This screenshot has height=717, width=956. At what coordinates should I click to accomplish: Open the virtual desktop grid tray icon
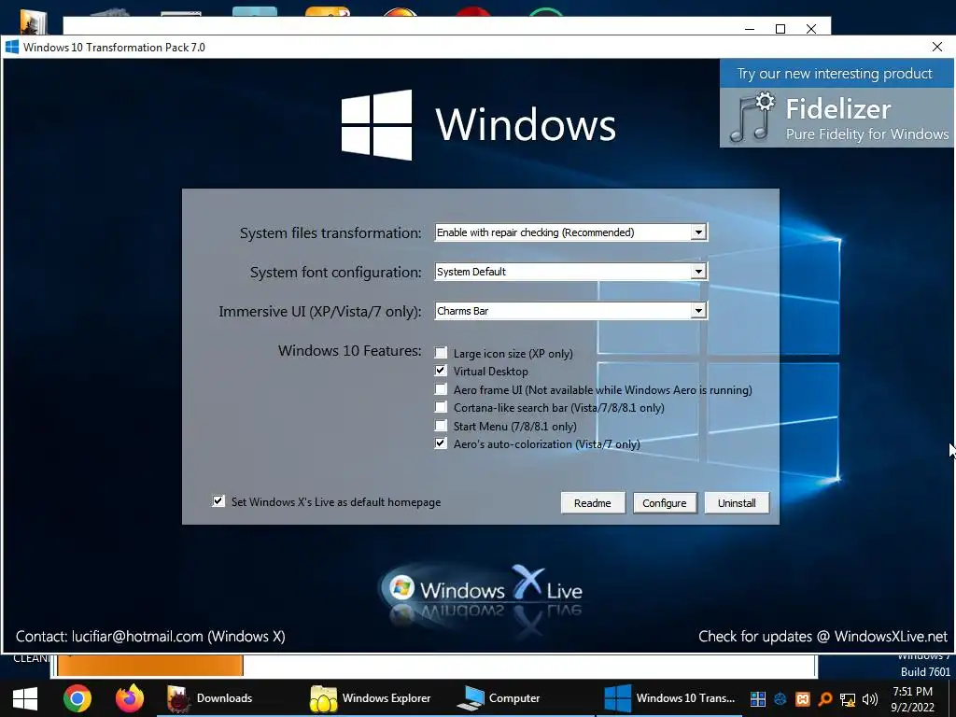coord(758,698)
